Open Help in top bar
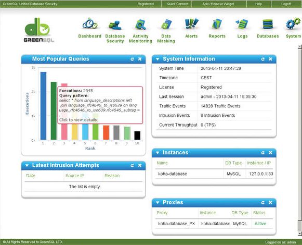This screenshot has width=302, height=245. click(x=258, y=4)
